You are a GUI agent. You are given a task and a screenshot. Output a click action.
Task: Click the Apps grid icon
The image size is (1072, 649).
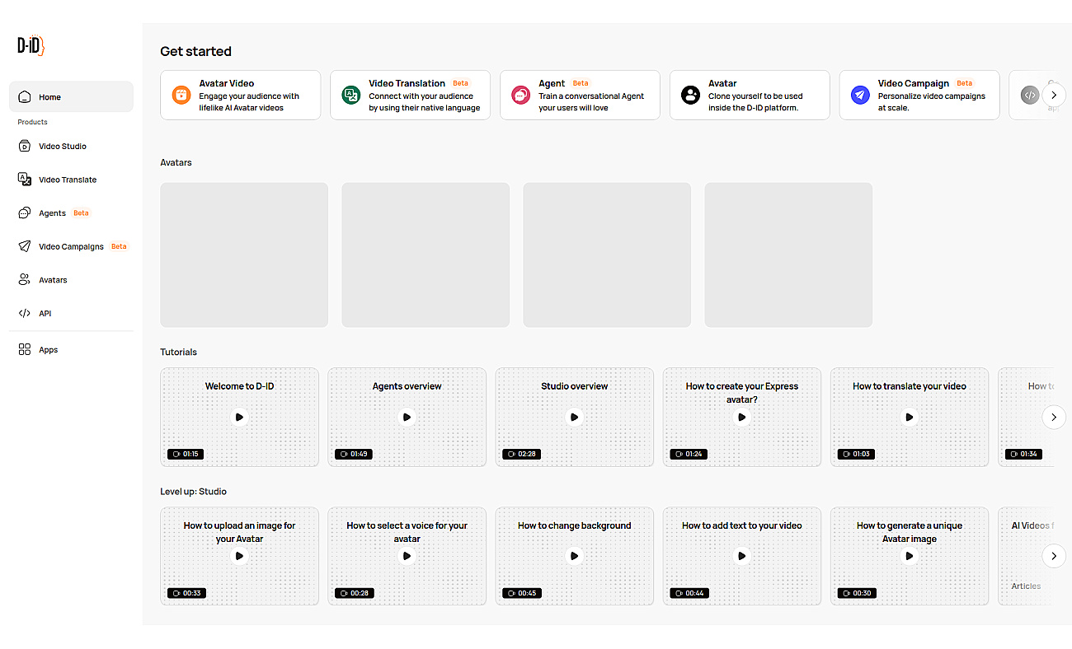click(x=25, y=349)
